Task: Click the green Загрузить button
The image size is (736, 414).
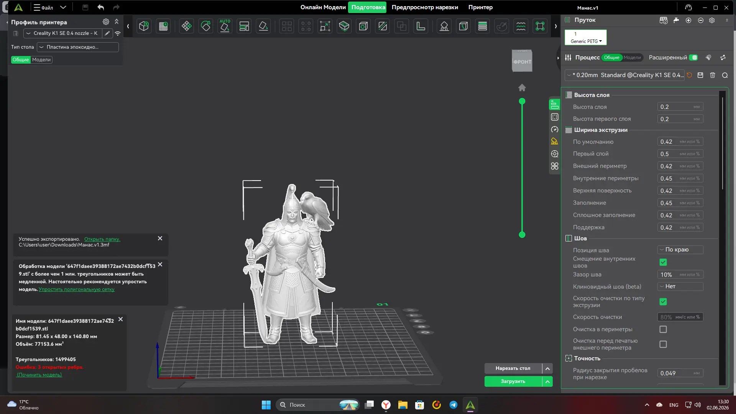Action: tap(513, 381)
